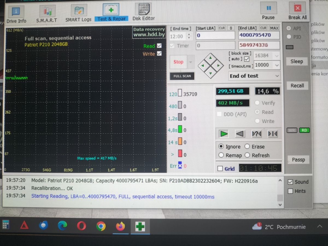Click the left arrow of direction pad

click(203, 66)
